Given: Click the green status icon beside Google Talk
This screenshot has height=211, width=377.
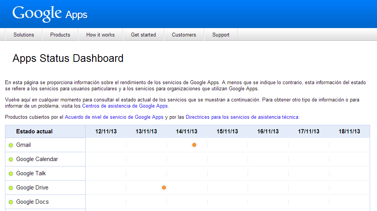Looking at the screenshot, I should [x=11, y=174].
